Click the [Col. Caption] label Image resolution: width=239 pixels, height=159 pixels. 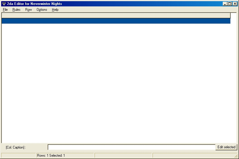[x=16, y=147]
